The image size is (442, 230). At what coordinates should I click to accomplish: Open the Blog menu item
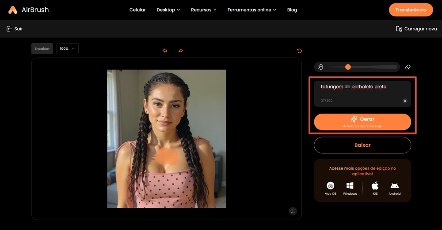(x=292, y=10)
